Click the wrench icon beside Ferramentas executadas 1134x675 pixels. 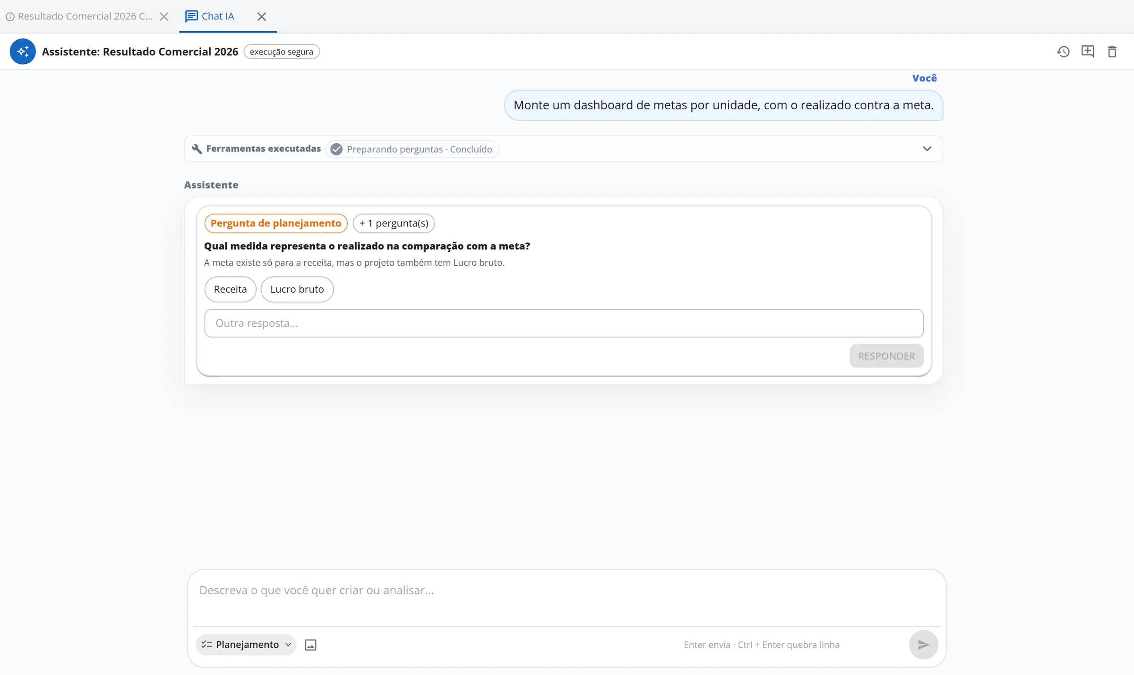[x=197, y=149]
